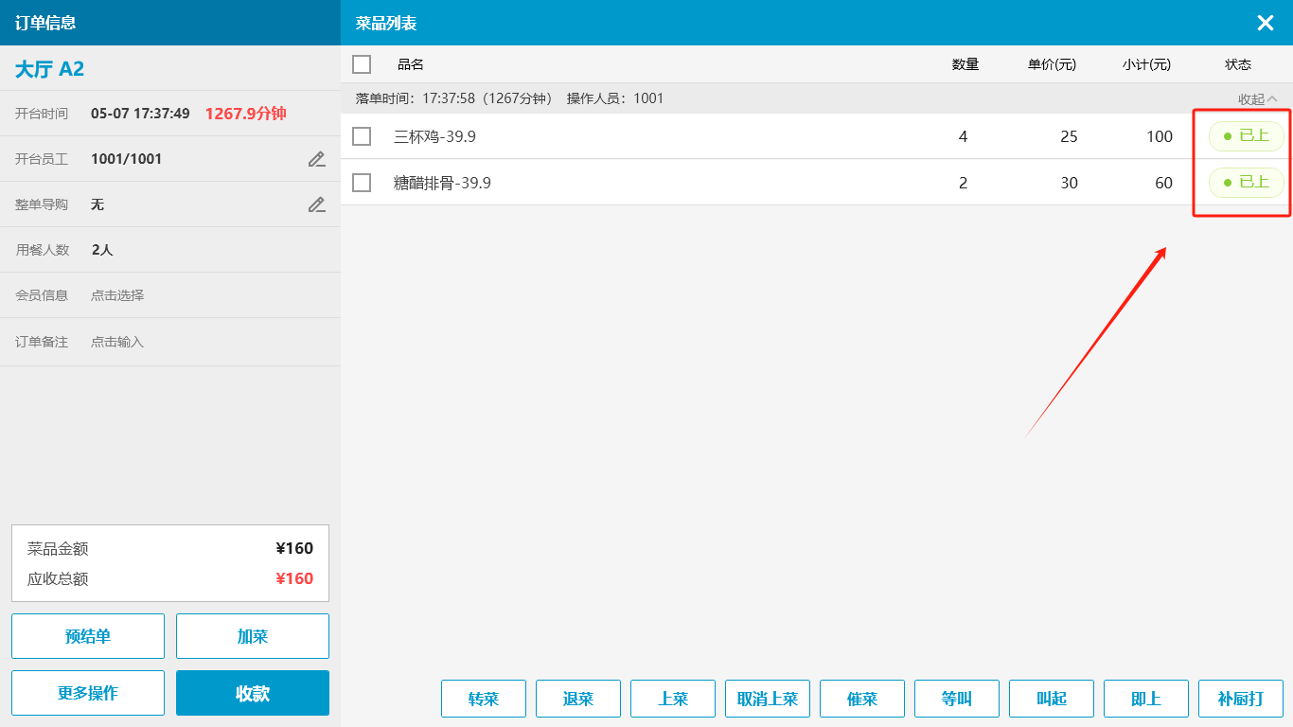Screen dimensions: 1293x727
Task: Reprint kitchen ticket with 补厨打
Action: 1241,699
